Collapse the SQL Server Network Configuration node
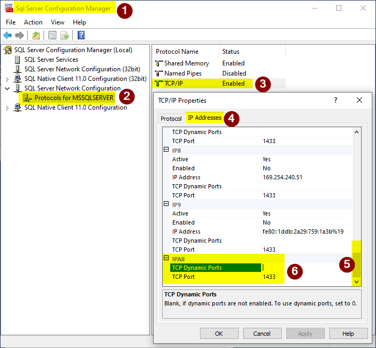Screen dimensions: 376x348 pos(7,88)
